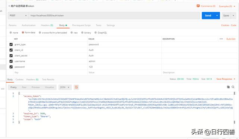Open the Save button dropdown arrow
Screen dimensions: 239x139
[x=233, y=16]
